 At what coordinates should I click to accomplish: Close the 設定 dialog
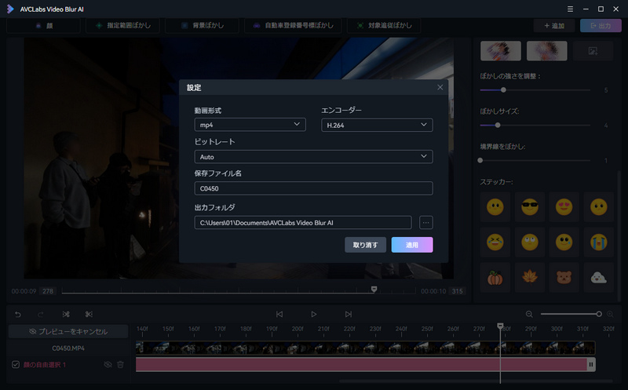point(440,87)
